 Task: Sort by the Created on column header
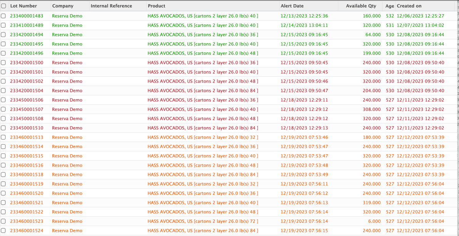[x=409, y=6]
